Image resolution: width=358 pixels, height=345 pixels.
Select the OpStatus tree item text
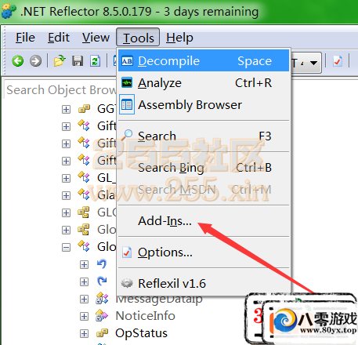click(x=141, y=333)
